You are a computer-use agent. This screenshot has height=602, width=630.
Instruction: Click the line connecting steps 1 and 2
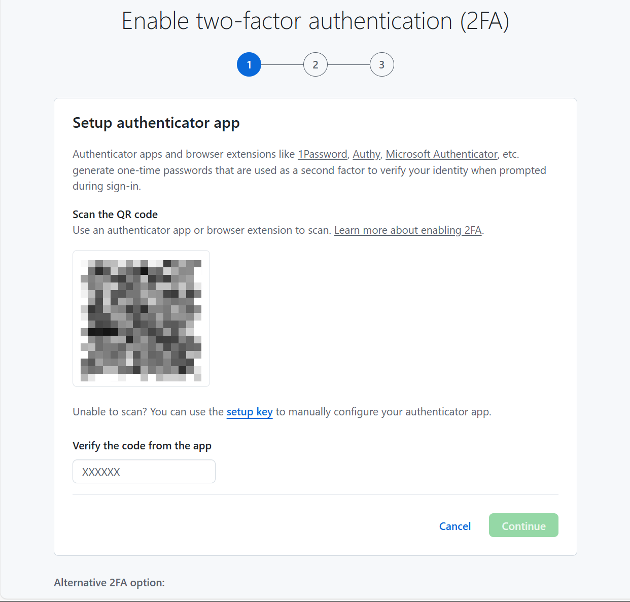click(x=282, y=64)
